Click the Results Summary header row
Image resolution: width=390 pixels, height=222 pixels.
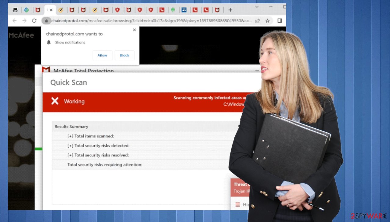(x=146, y=127)
